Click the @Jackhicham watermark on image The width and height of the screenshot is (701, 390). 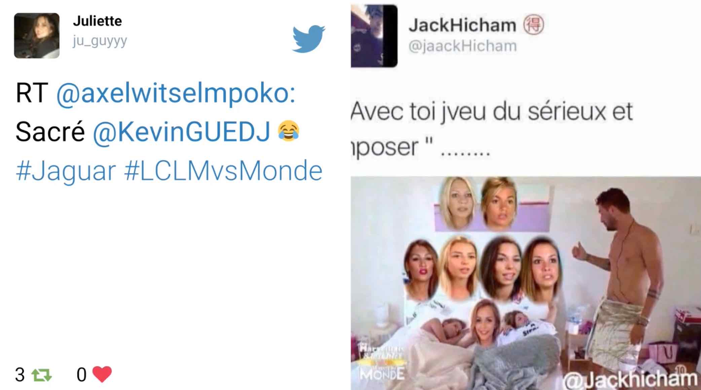click(630, 379)
